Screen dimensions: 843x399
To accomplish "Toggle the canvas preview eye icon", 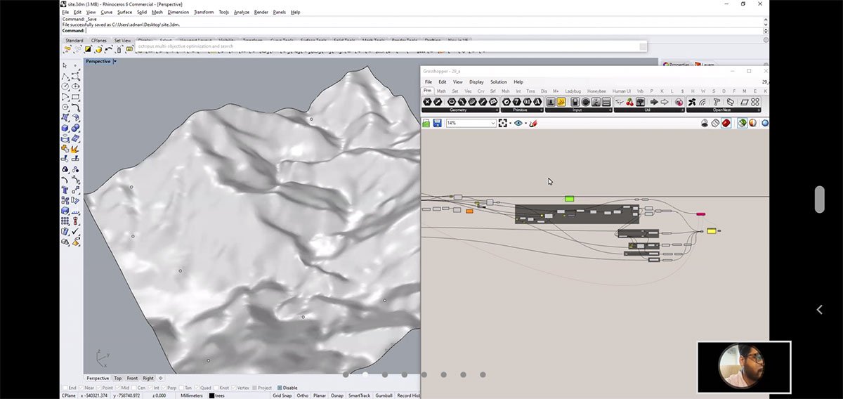I will (518, 123).
